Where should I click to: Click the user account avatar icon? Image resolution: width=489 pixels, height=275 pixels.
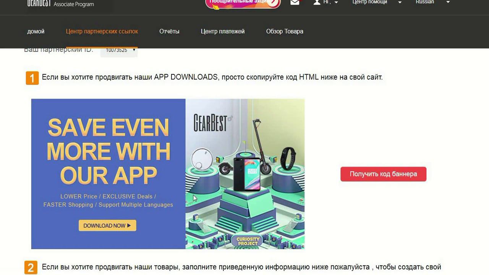317,2
